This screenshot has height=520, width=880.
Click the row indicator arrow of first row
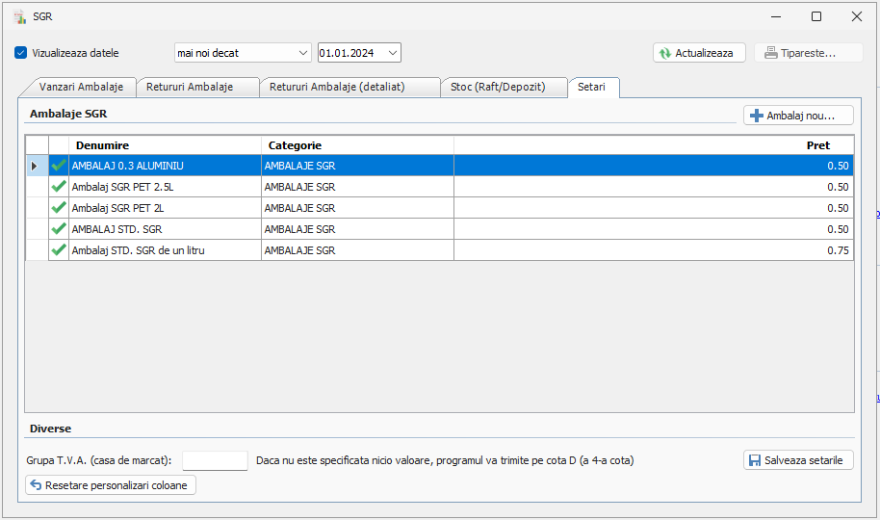[x=36, y=166]
